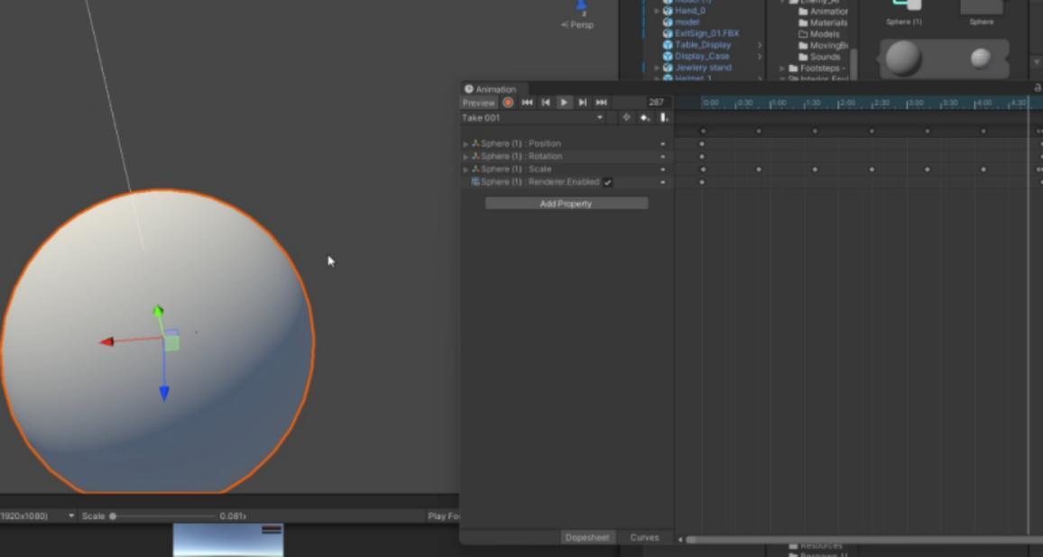The width and height of the screenshot is (1043, 557).
Task: Adjust the Game view Scale slider
Action: (163, 516)
